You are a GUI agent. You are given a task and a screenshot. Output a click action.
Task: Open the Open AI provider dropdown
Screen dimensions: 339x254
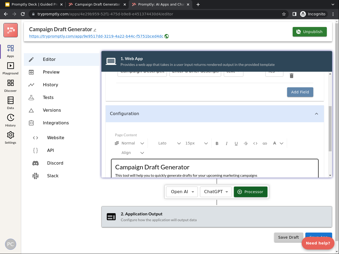click(182, 192)
